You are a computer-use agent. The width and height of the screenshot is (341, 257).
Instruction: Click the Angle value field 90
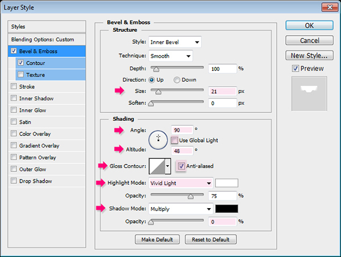click(x=182, y=130)
